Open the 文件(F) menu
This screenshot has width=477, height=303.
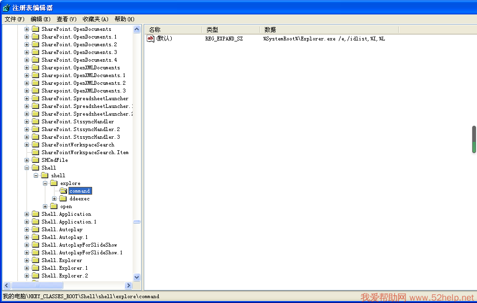point(14,19)
